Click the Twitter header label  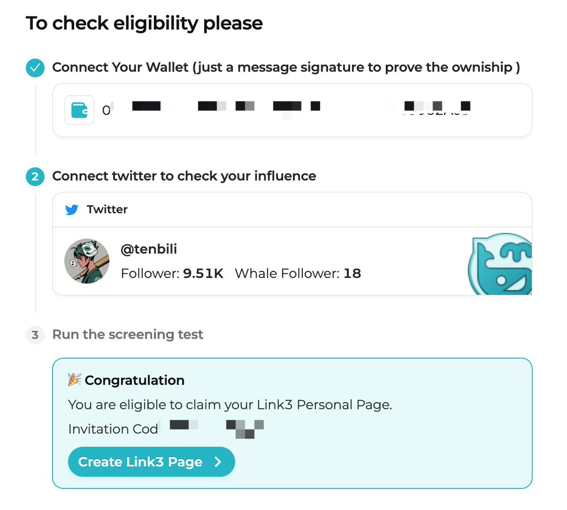point(107,209)
